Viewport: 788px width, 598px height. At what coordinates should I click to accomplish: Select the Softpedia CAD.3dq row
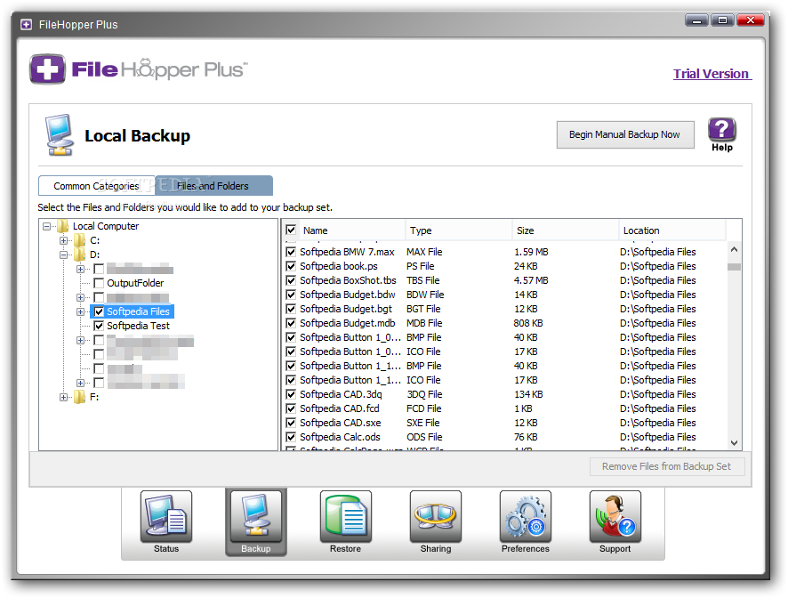click(504, 394)
